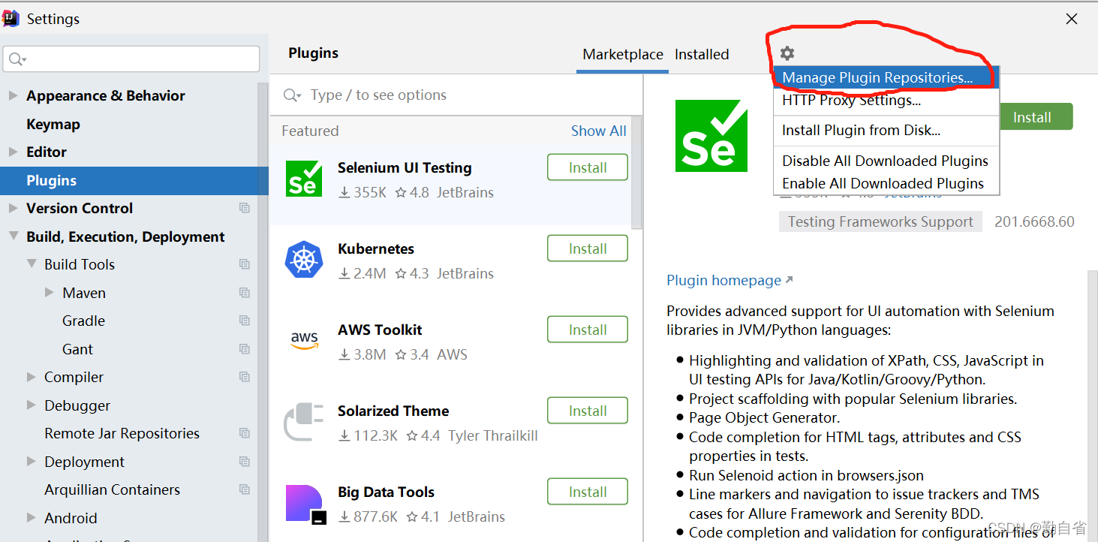Focus the plugin marketplace search field
Image resolution: width=1098 pixels, height=542 pixels.
click(x=456, y=95)
